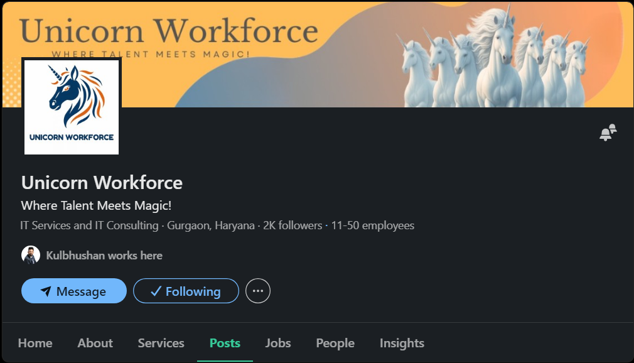Click the 'Gurgaon, Haryana' location text

pos(210,225)
